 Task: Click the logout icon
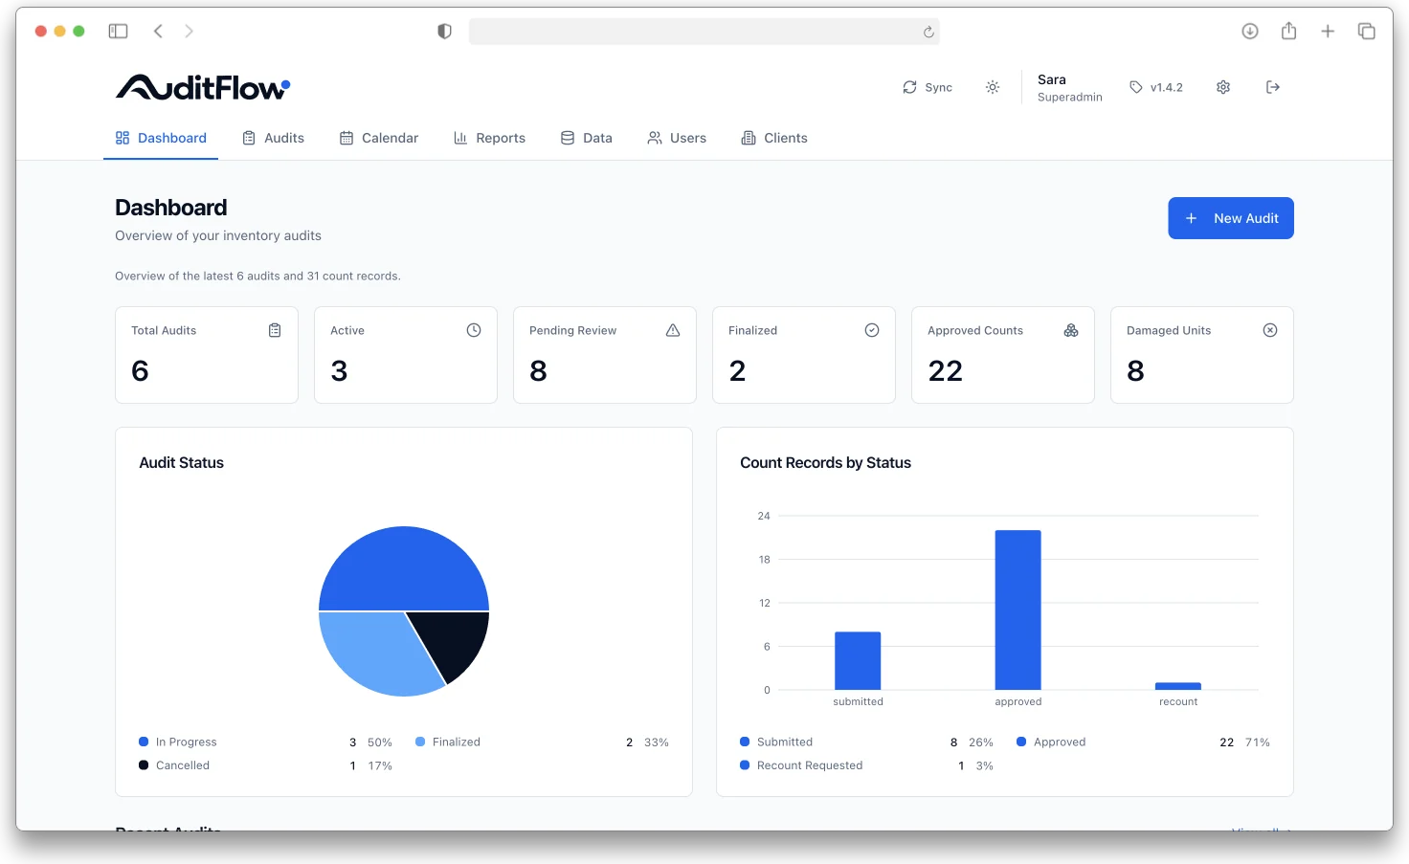click(x=1273, y=87)
